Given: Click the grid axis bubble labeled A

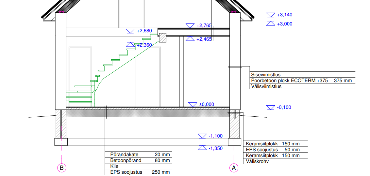Looking at the screenshot, I should click(x=233, y=168).
